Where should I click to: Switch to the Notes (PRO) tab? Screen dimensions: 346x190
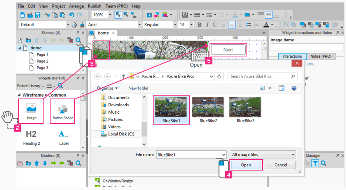[x=321, y=56]
